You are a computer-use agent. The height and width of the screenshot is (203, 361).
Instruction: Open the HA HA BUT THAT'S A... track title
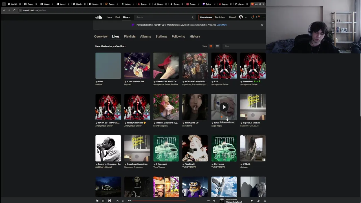click(109, 123)
